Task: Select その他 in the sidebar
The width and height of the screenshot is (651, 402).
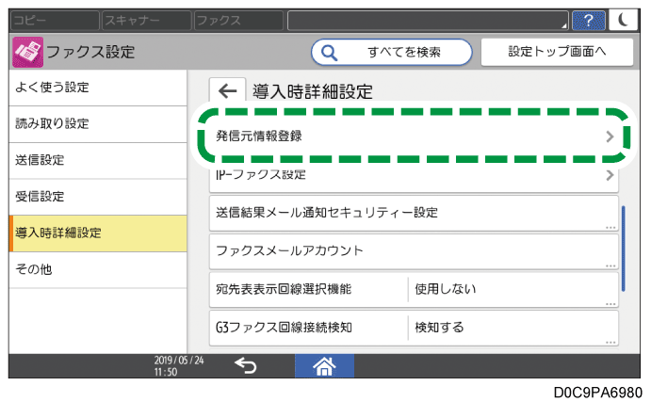Action: click(x=98, y=269)
